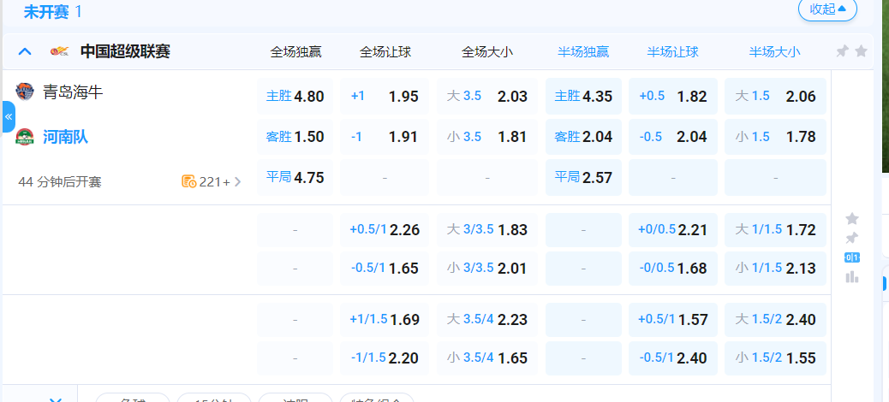
Task: Click the pin icon in the league header
Action: coord(842,51)
